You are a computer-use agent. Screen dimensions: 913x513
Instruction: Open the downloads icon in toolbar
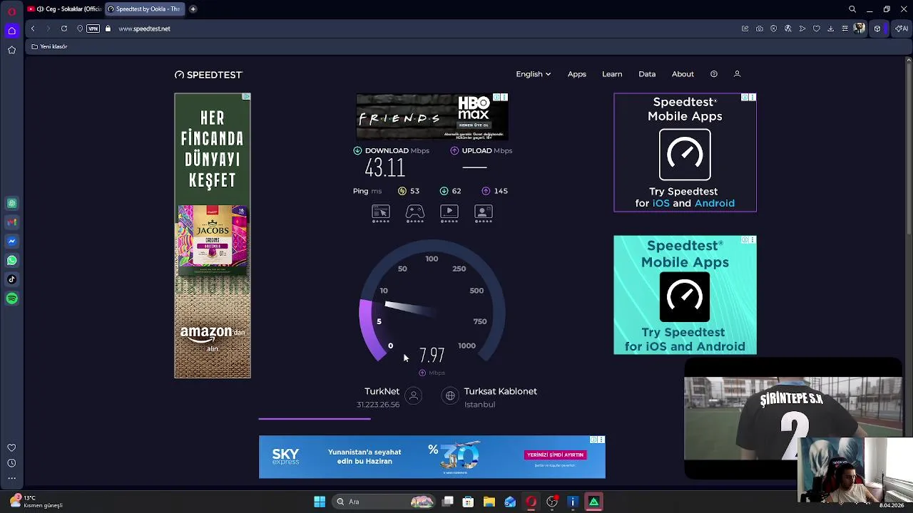click(x=830, y=28)
